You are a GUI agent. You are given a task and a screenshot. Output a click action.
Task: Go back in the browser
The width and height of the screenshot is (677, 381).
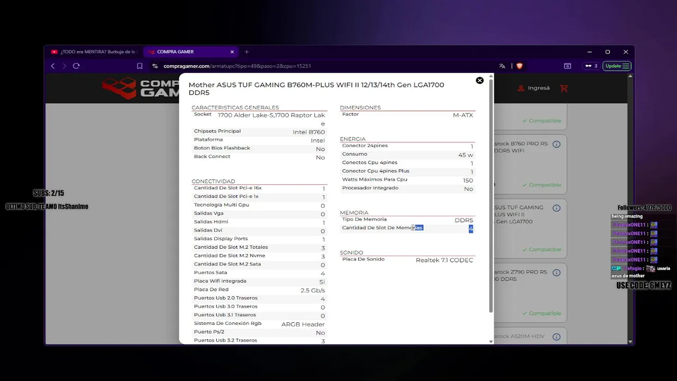53,66
